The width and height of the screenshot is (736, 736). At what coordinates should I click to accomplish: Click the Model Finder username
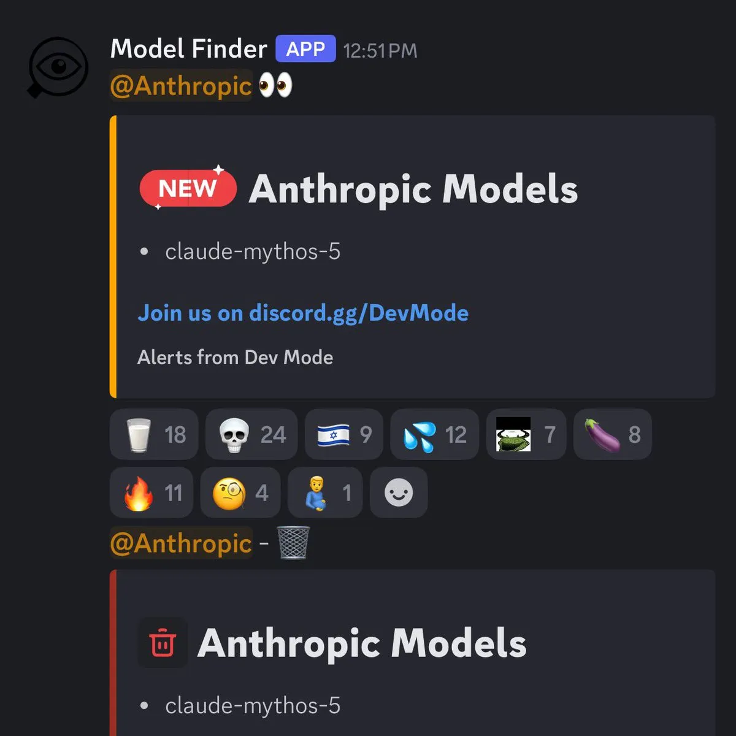pos(189,49)
